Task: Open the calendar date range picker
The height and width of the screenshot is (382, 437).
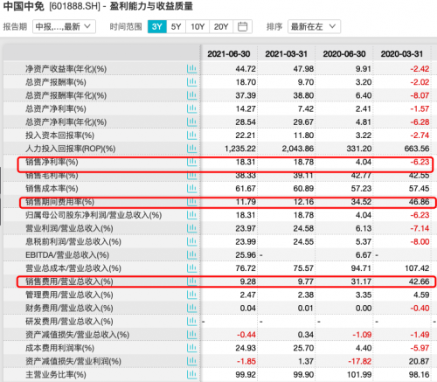Action: coord(242,27)
